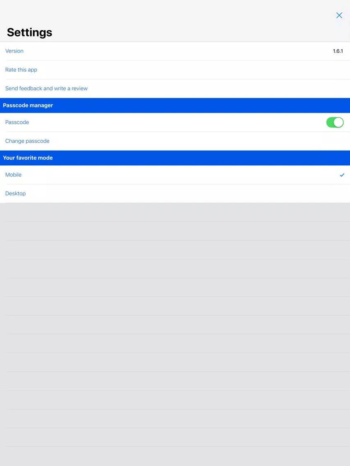This screenshot has width=350, height=466.
Task: Select Desktop as favorite mode
Action: [x=175, y=194]
